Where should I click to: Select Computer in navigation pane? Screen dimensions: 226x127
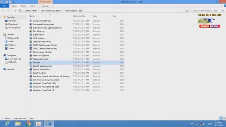pyautogui.click(x=11, y=55)
